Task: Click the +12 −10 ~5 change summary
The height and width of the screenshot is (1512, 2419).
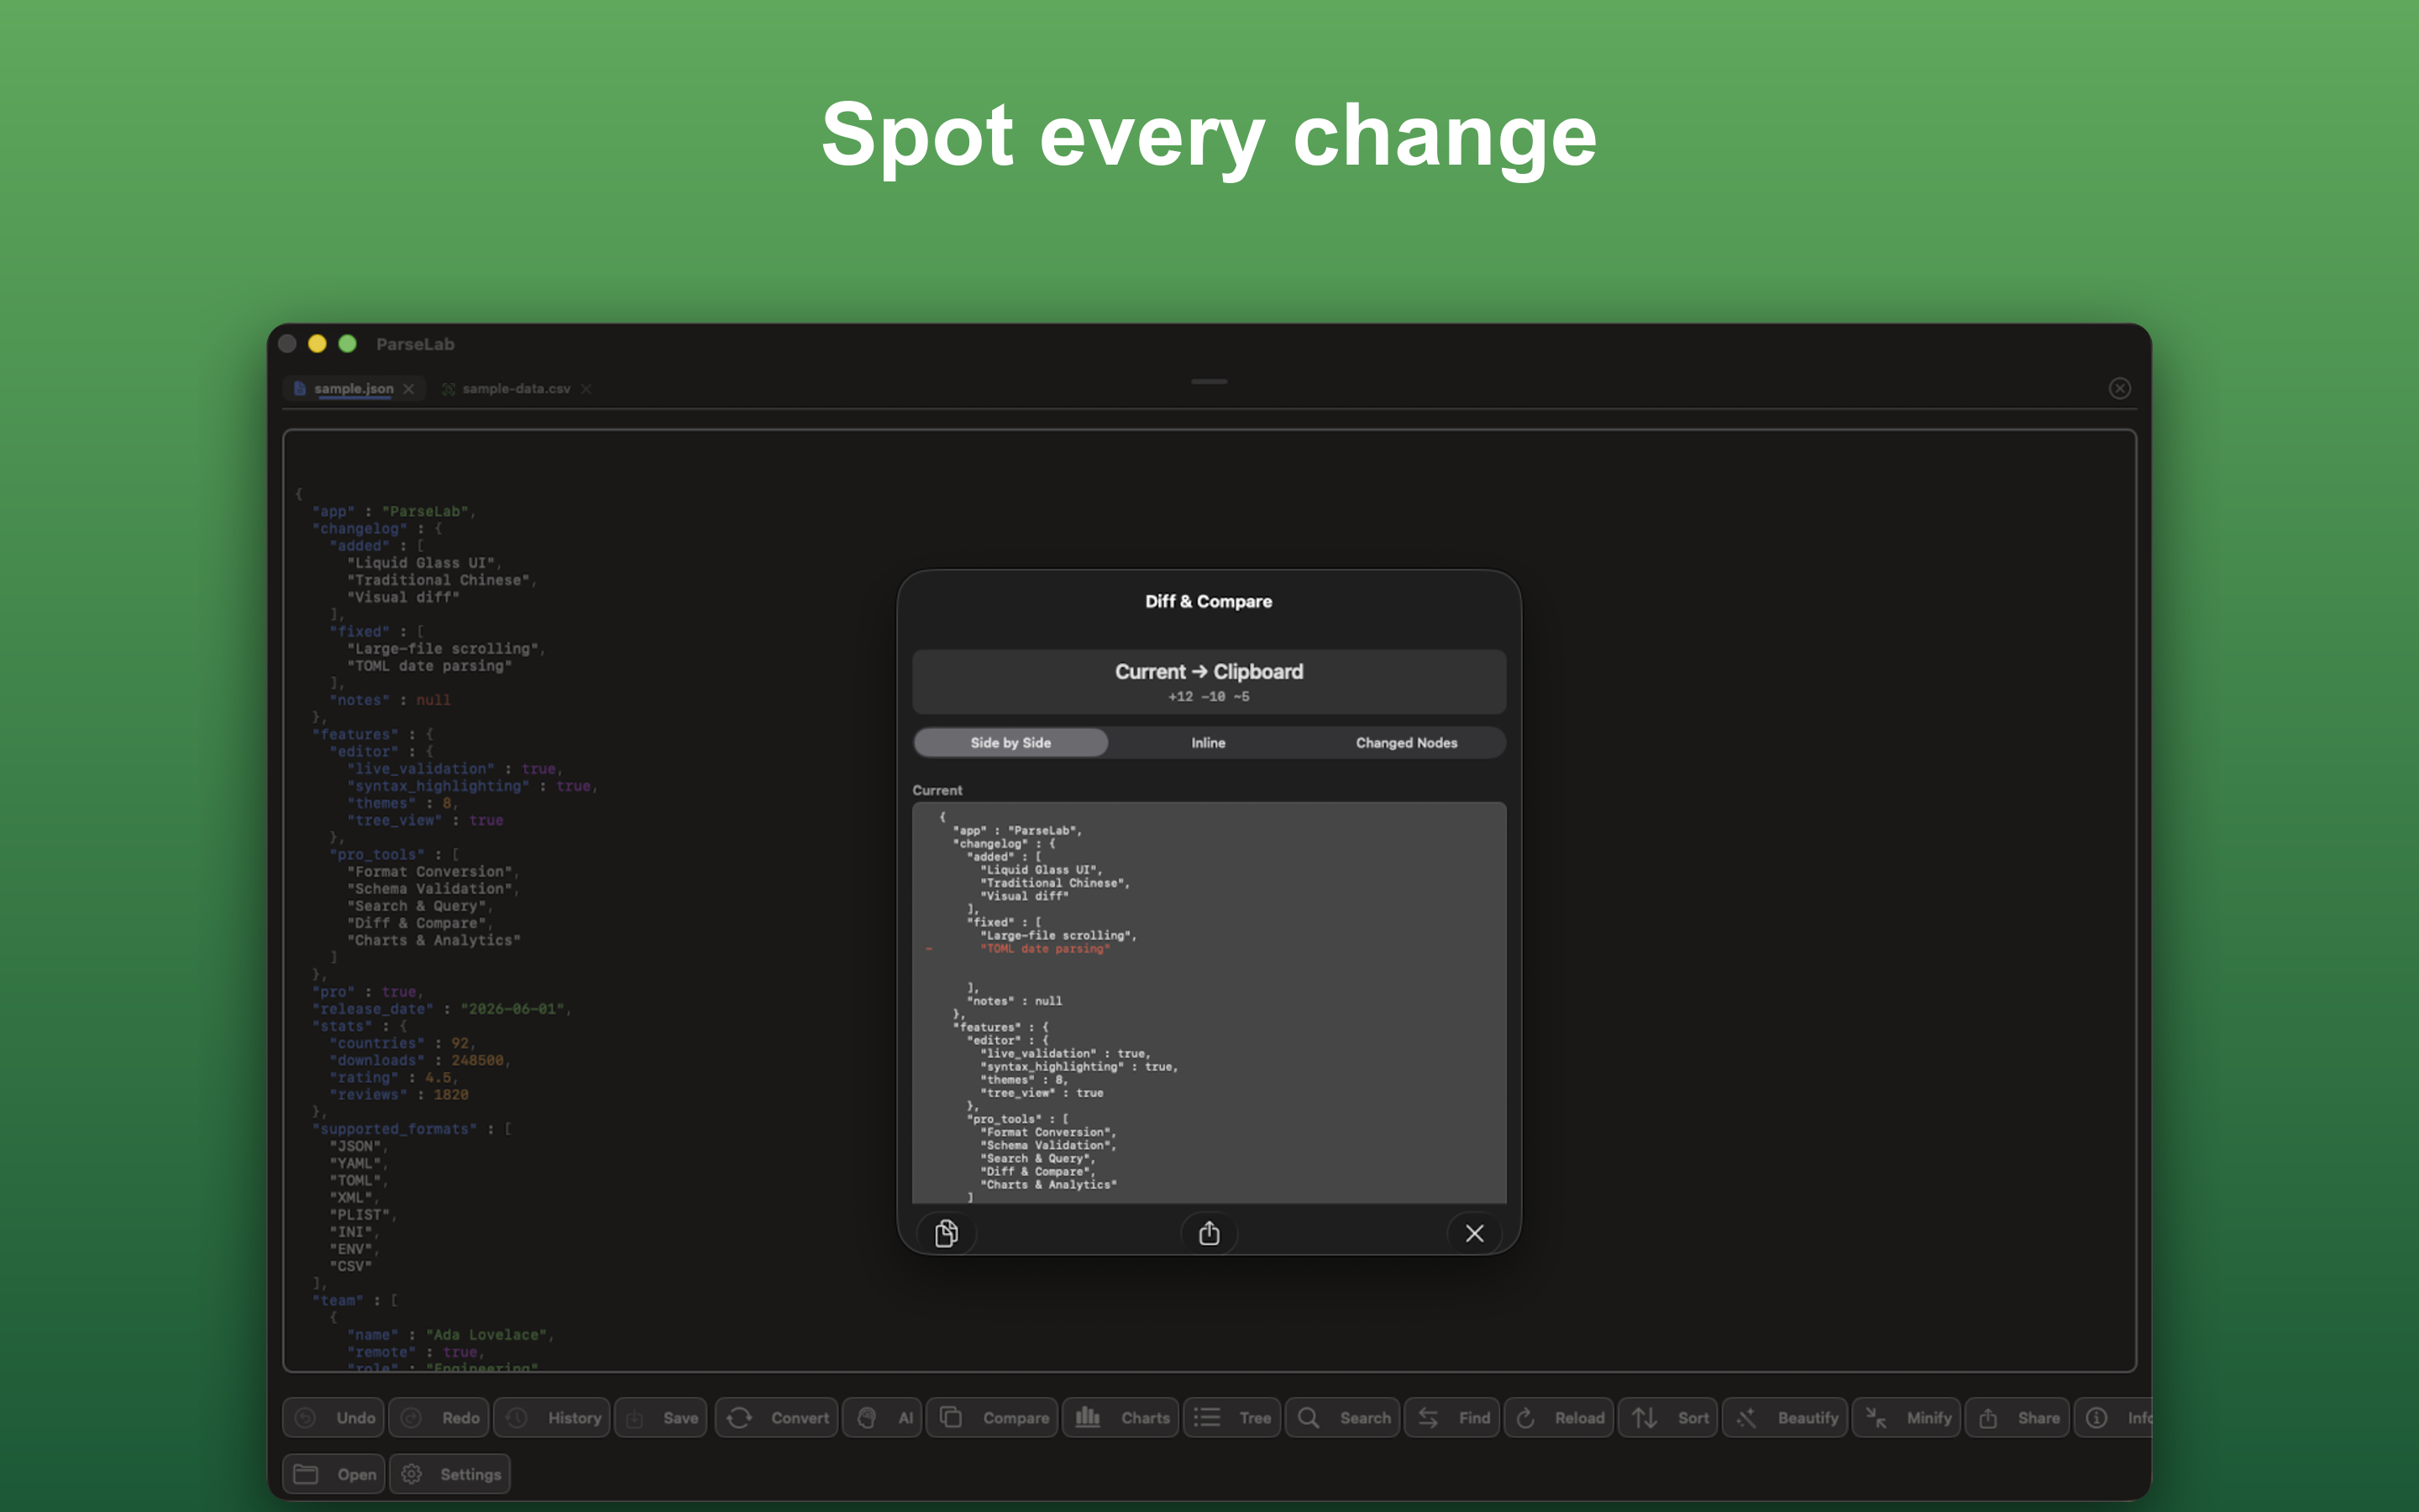Action: click(x=1209, y=696)
